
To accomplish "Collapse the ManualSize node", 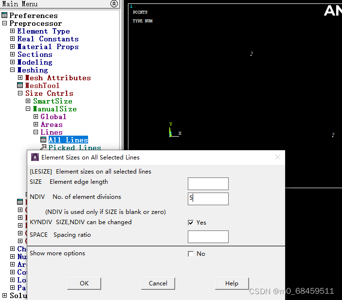I will pos(28,108).
